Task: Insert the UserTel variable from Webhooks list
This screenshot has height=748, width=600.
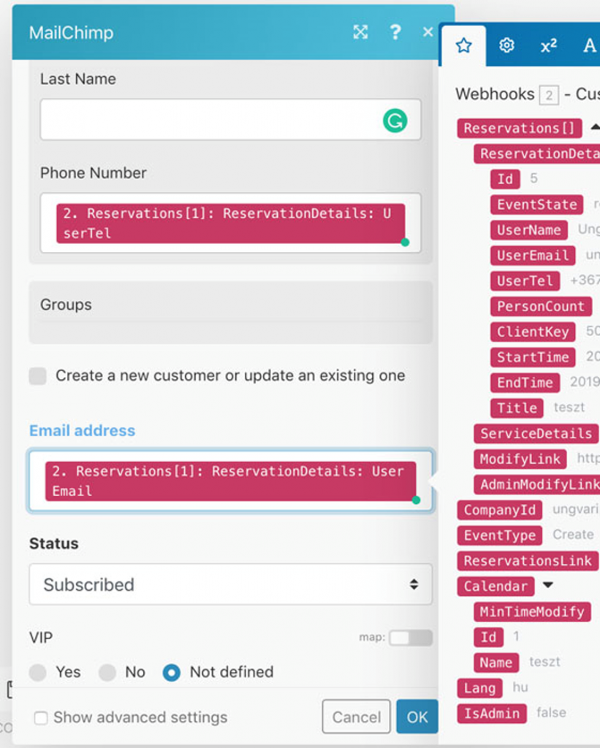Action: point(525,281)
